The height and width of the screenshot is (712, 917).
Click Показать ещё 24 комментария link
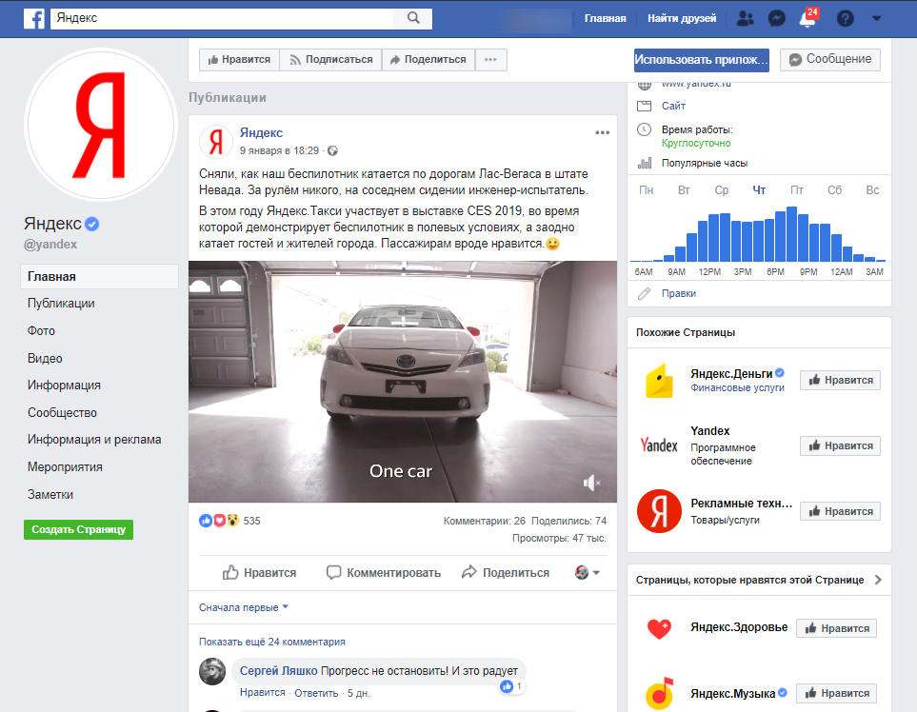[x=272, y=642]
